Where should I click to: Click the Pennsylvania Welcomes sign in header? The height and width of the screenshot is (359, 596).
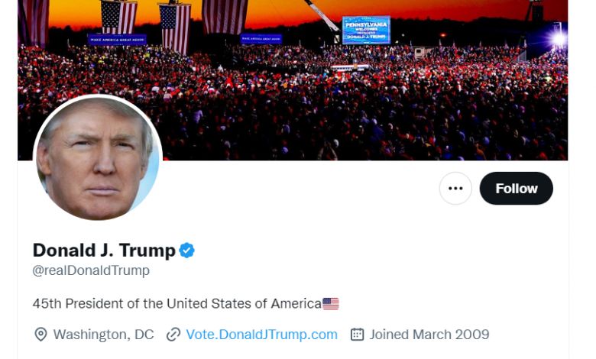pyautogui.click(x=366, y=30)
